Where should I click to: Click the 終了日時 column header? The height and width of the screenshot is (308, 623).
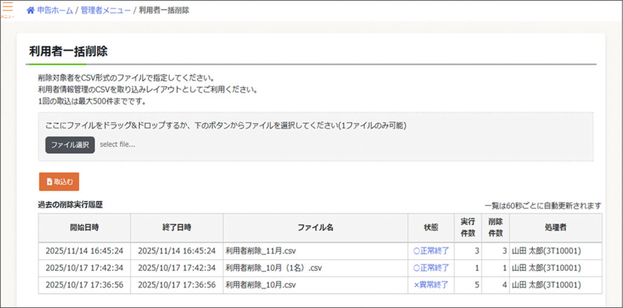click(176, 227)
